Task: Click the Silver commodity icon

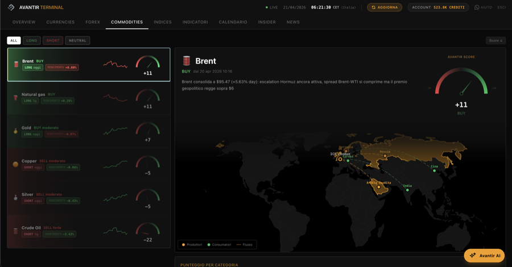Action: click(15, 198)
